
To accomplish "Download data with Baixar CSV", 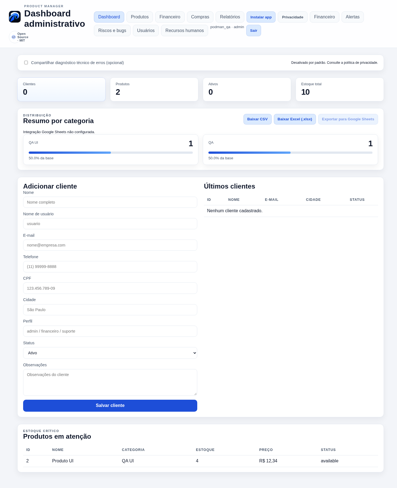I will click(x=257, y=119).
